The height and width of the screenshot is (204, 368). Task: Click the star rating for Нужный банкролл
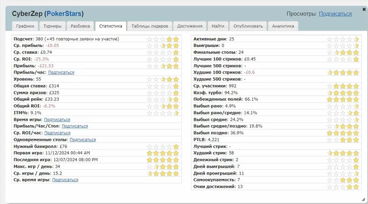163,147
